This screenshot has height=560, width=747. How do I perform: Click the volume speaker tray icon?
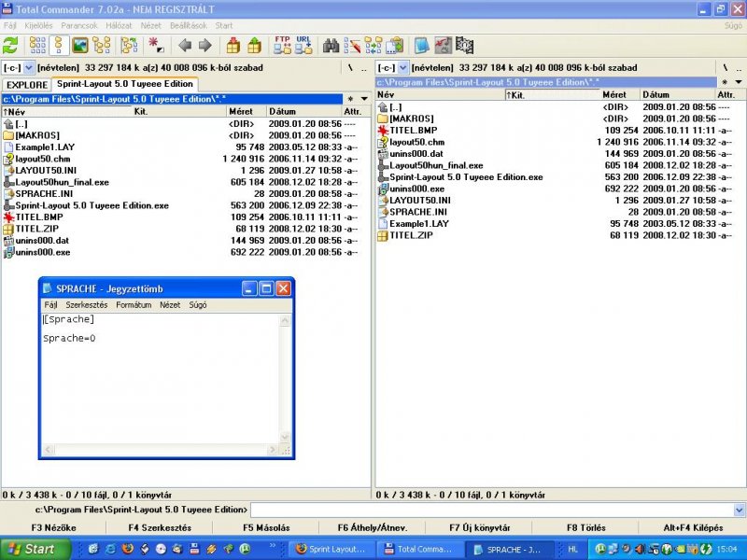[x=640, y=549]
